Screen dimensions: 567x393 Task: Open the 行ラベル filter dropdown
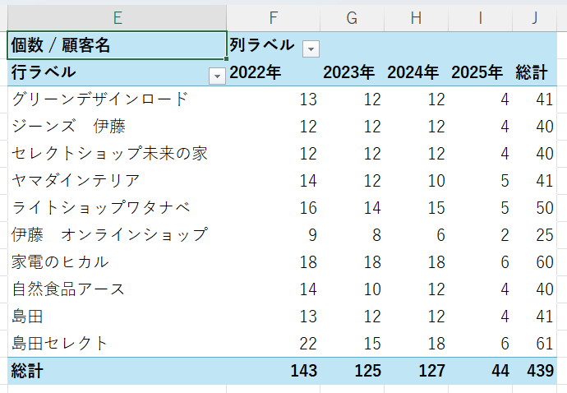pos(217,76)
